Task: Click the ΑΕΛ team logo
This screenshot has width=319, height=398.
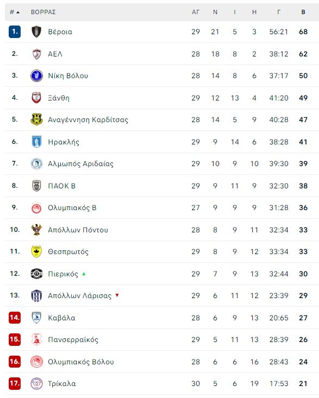Action: [36, 54]
